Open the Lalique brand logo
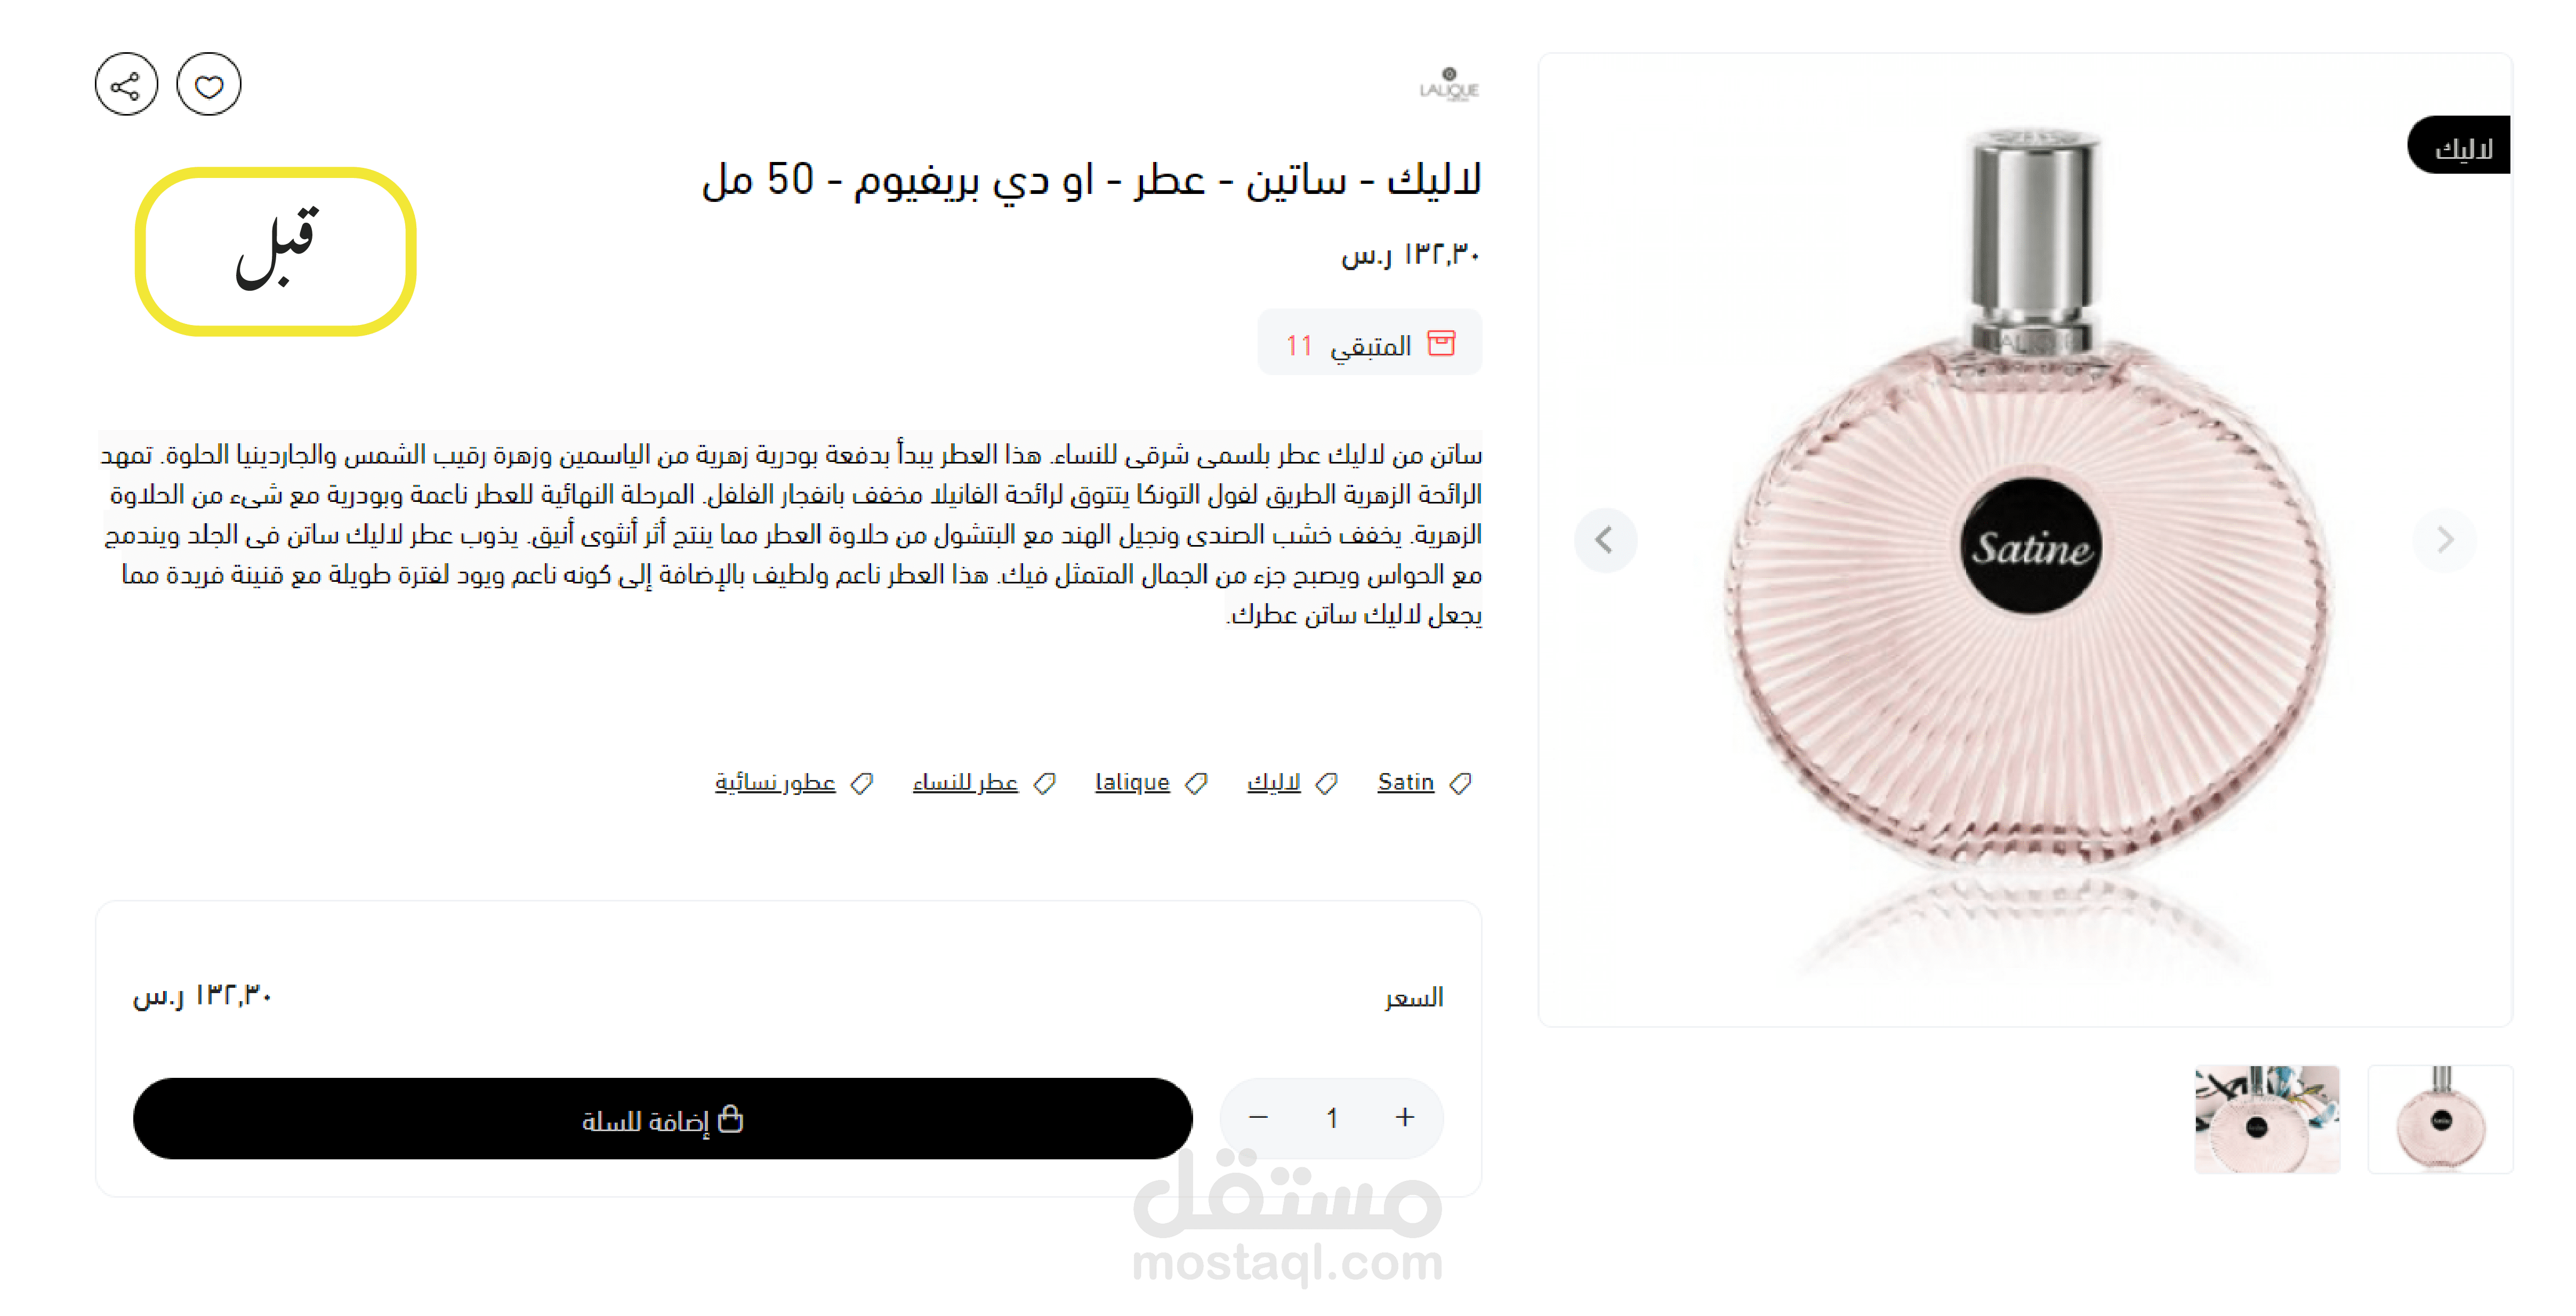Viewport: 2576px width, 1316px height. coord(1449,84)
